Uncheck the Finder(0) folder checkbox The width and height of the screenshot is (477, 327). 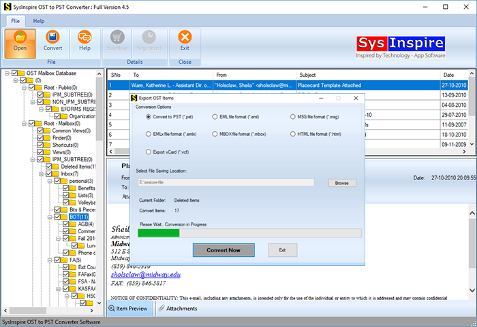pyautogui.click(x=40, y=138)
